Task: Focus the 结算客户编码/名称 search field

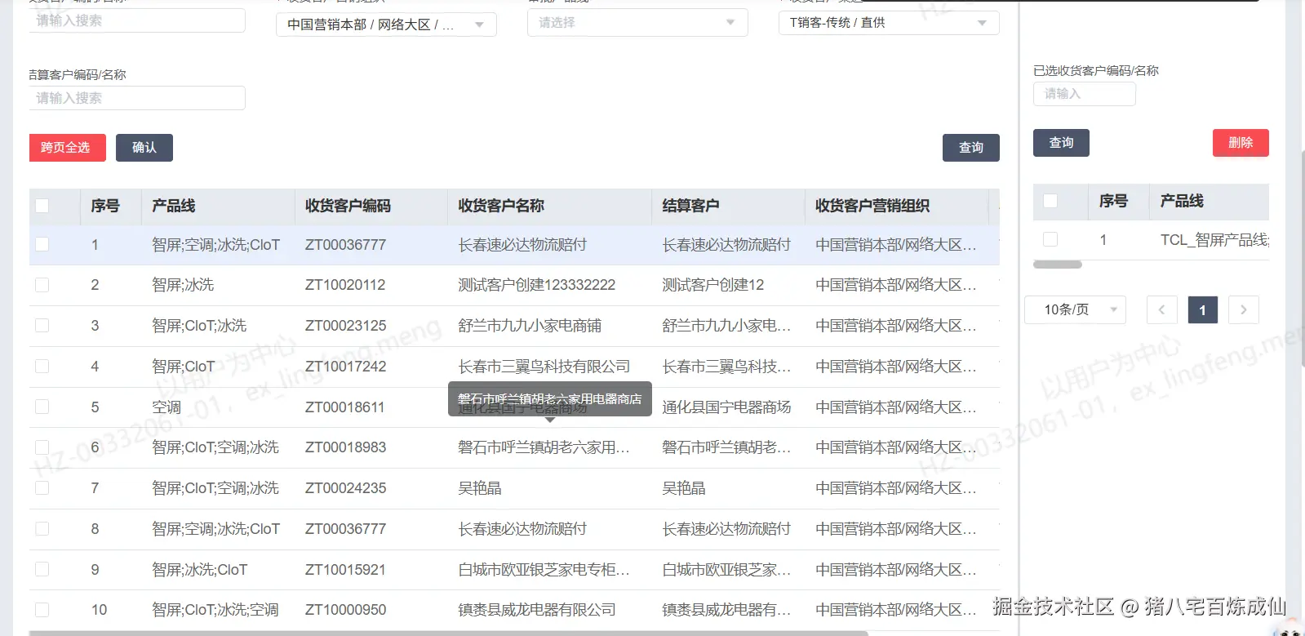Action: (137, 98)
